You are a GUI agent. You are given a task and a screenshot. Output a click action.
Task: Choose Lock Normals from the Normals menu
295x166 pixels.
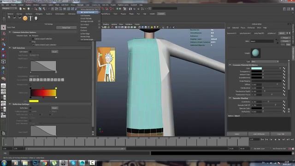(85, 15)
